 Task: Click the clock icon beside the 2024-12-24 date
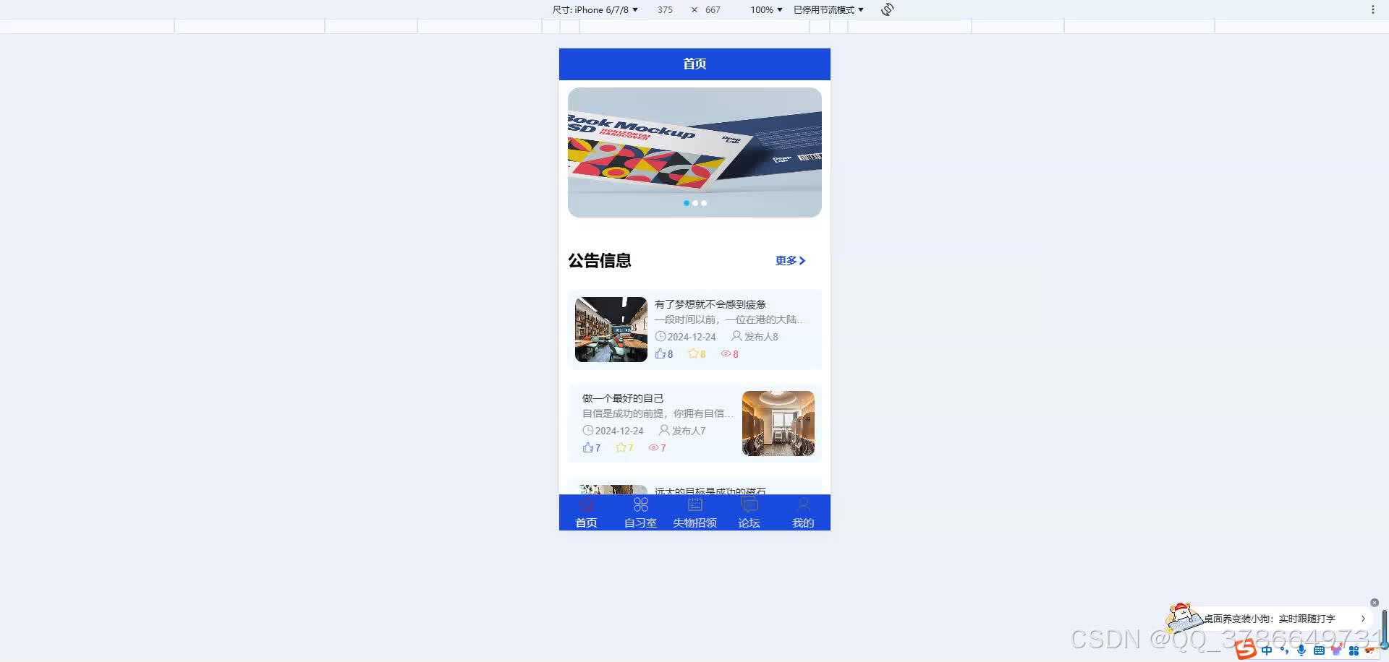click(x=660, y=336)
